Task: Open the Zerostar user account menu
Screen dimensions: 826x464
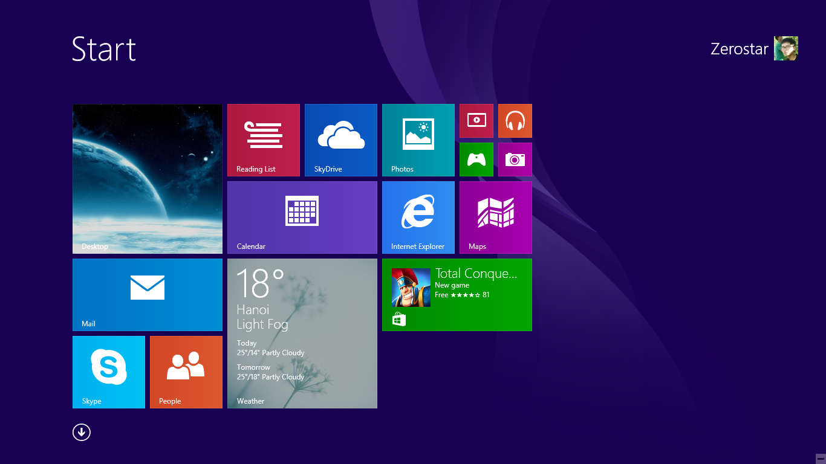Action: pyautogui.click(x=754, y=48)
